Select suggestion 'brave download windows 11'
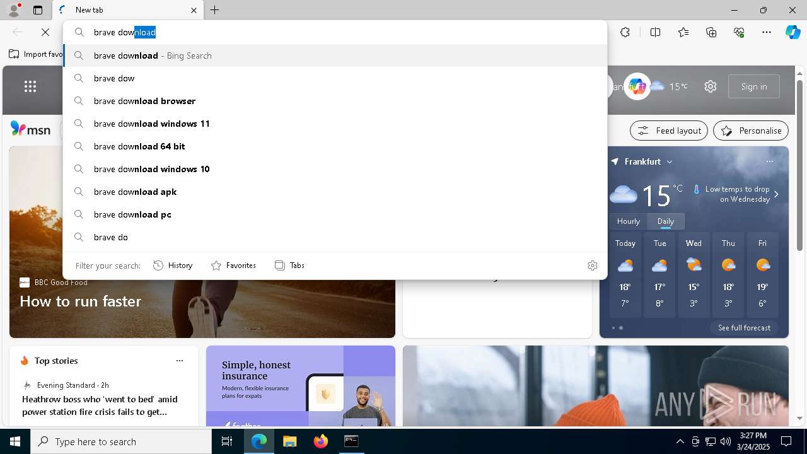This screenshot has height=454, width=807. (x=335, y=124)
